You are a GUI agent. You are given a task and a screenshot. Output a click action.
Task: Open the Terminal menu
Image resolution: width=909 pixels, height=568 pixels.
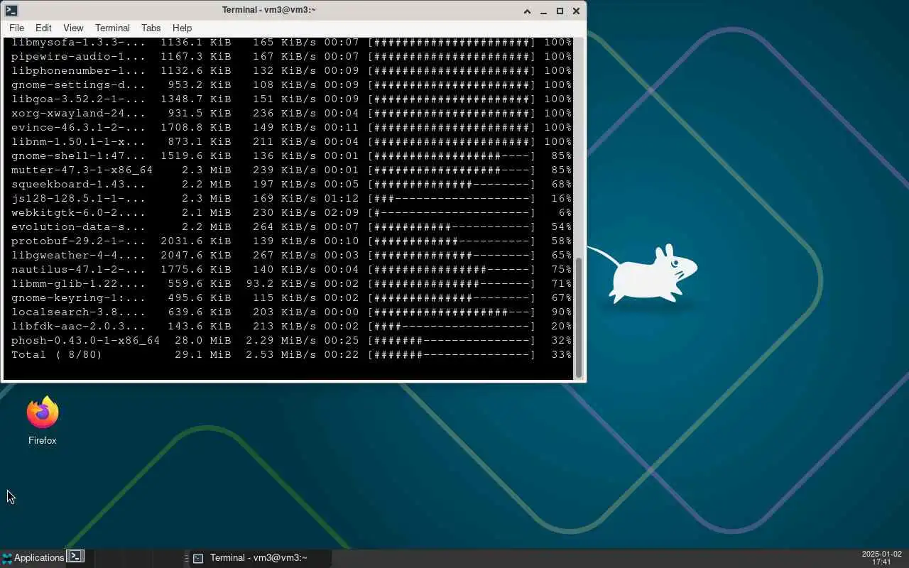tap(112, 28)
